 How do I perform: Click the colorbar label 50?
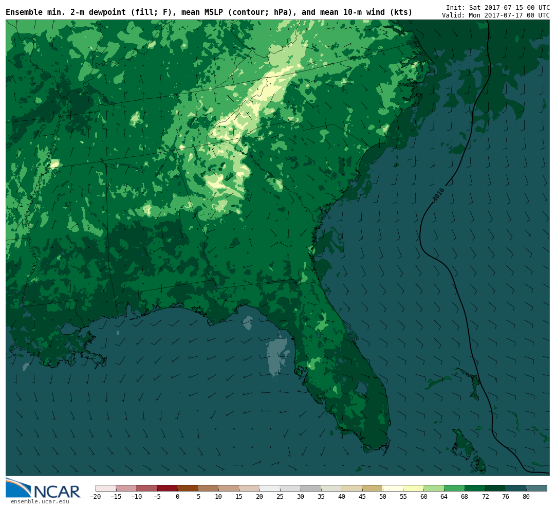[383, 497]
